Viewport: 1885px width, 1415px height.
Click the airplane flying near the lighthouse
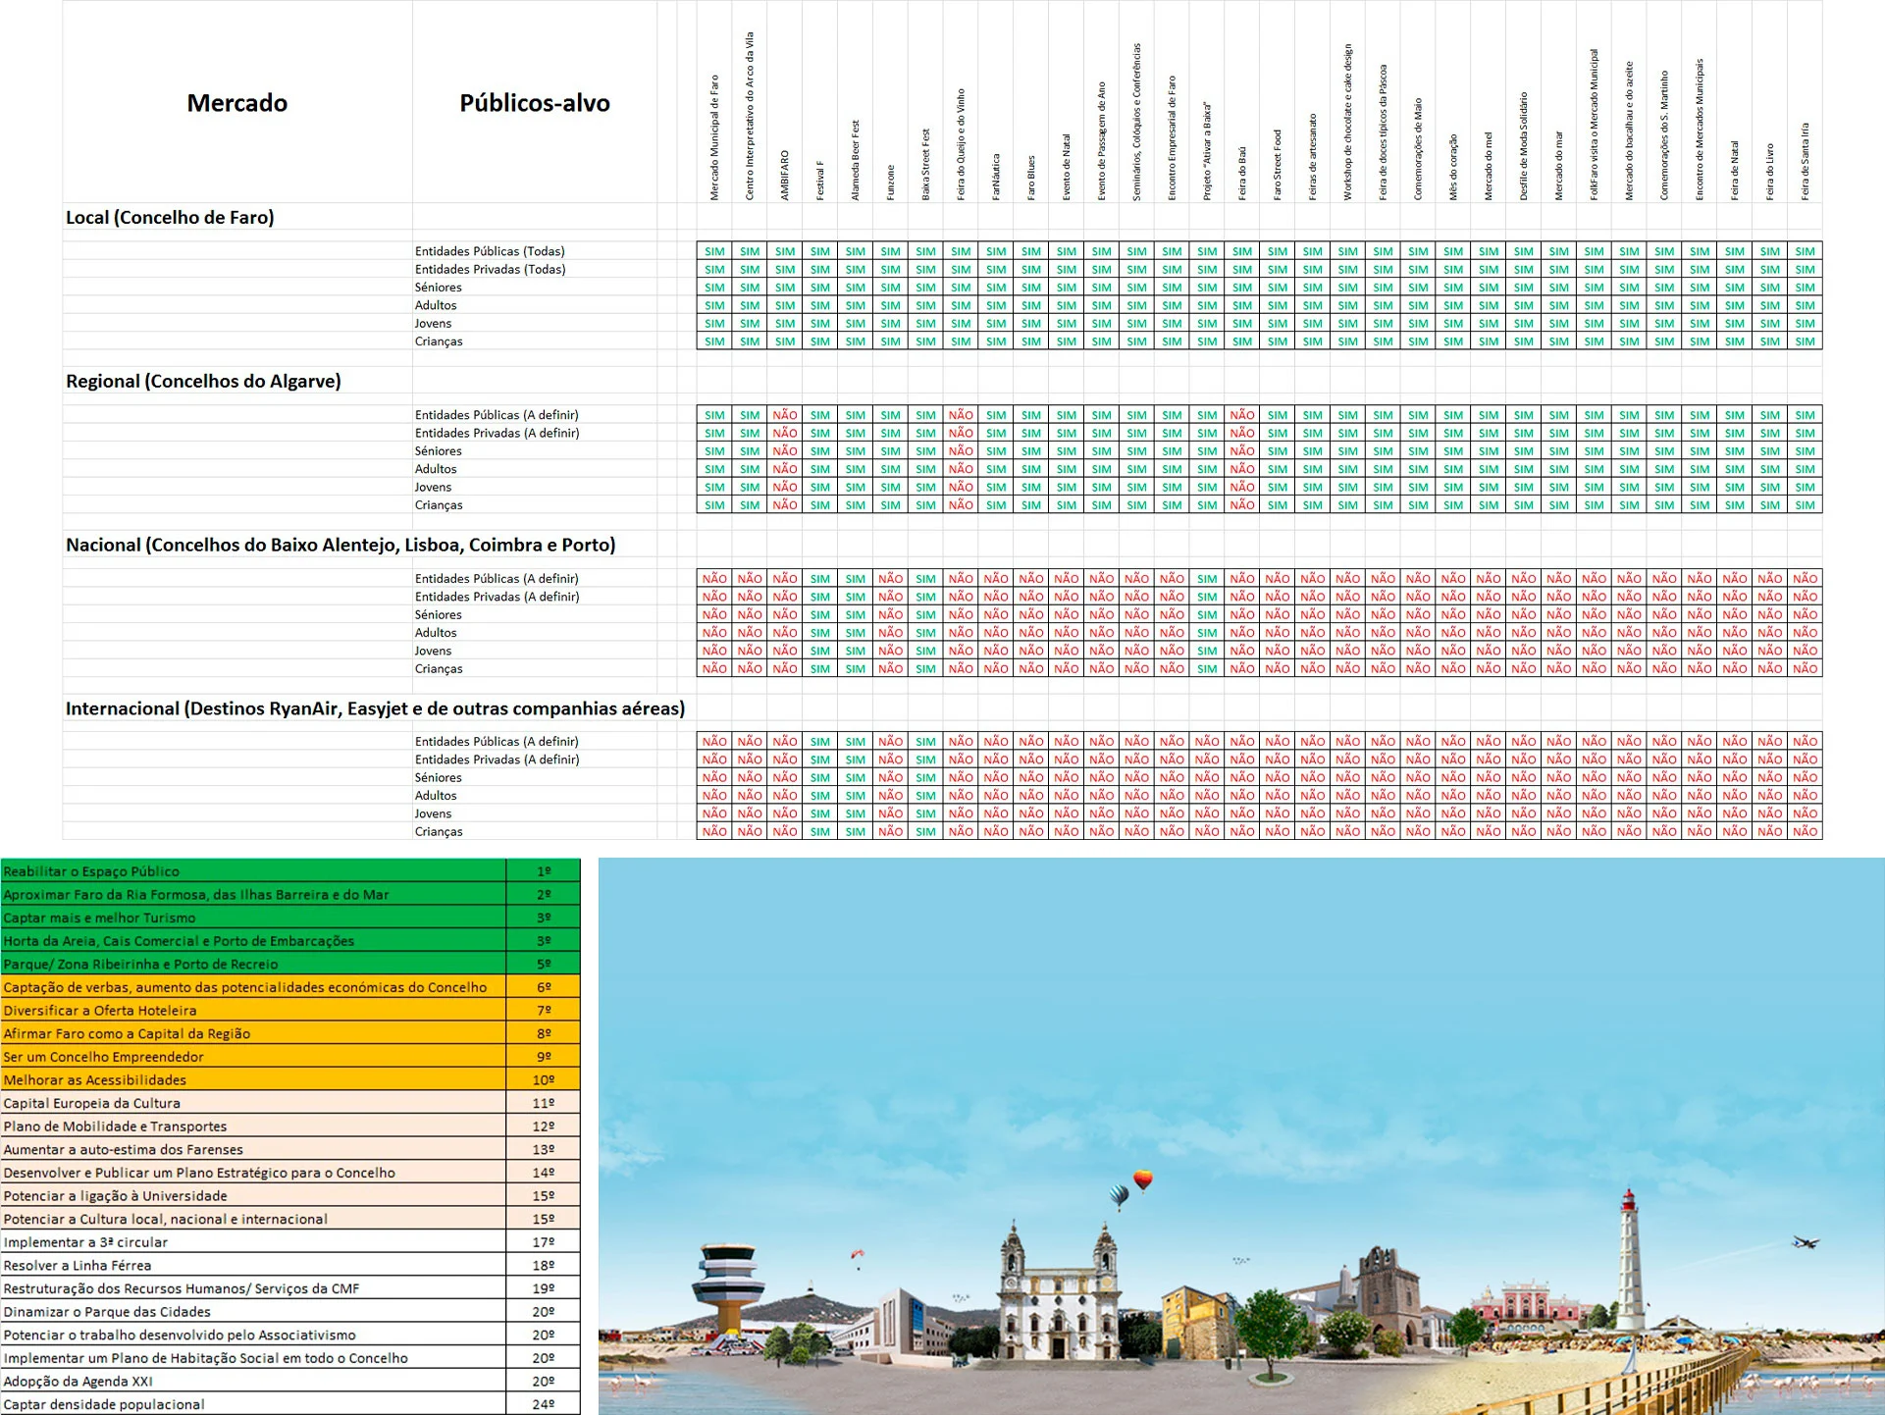pos(1805,1242)
